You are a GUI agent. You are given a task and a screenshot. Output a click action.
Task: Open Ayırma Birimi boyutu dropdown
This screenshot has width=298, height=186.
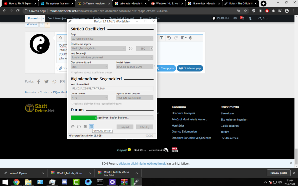135,98
